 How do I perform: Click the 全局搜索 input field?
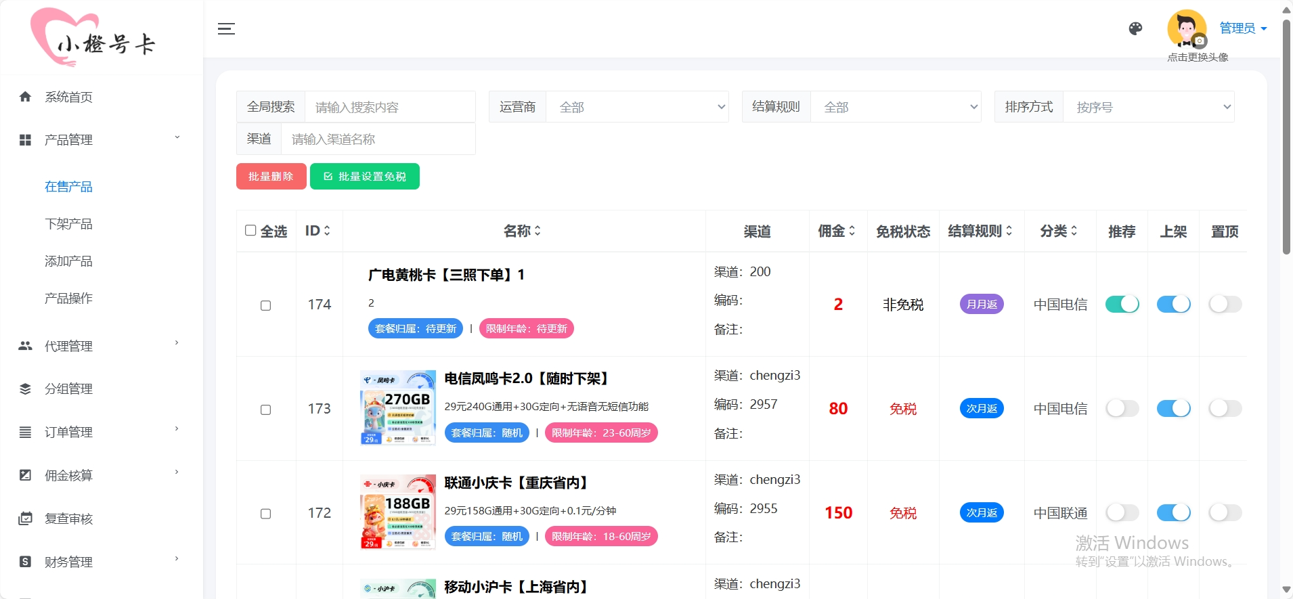[x=390, y=107]
